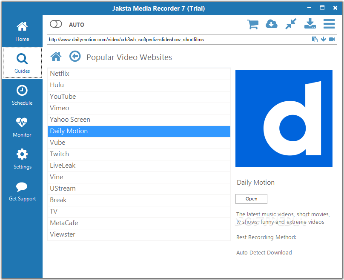Select Break in the website list
Viewport: 344px width, 280px height.
pyautogui.click(x=139, y=200)
